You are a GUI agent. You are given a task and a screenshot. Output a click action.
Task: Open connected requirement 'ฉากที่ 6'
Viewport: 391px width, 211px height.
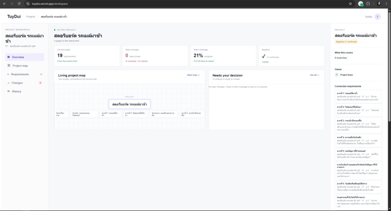click(x=358, y=187)
